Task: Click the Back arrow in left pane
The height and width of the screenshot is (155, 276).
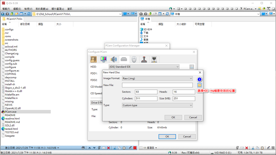Action: pyautogui.click(x=3, y=14)
